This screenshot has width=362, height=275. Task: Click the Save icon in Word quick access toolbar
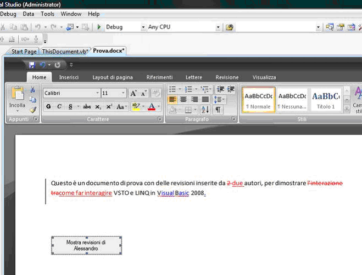coord(32,65)
